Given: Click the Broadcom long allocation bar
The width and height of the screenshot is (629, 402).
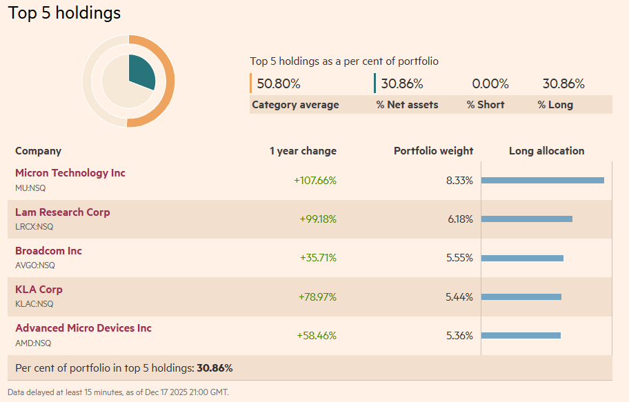Looking at the screenshot, I should point(522,259).
